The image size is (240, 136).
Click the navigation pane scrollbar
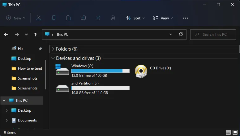pos(45,75)
